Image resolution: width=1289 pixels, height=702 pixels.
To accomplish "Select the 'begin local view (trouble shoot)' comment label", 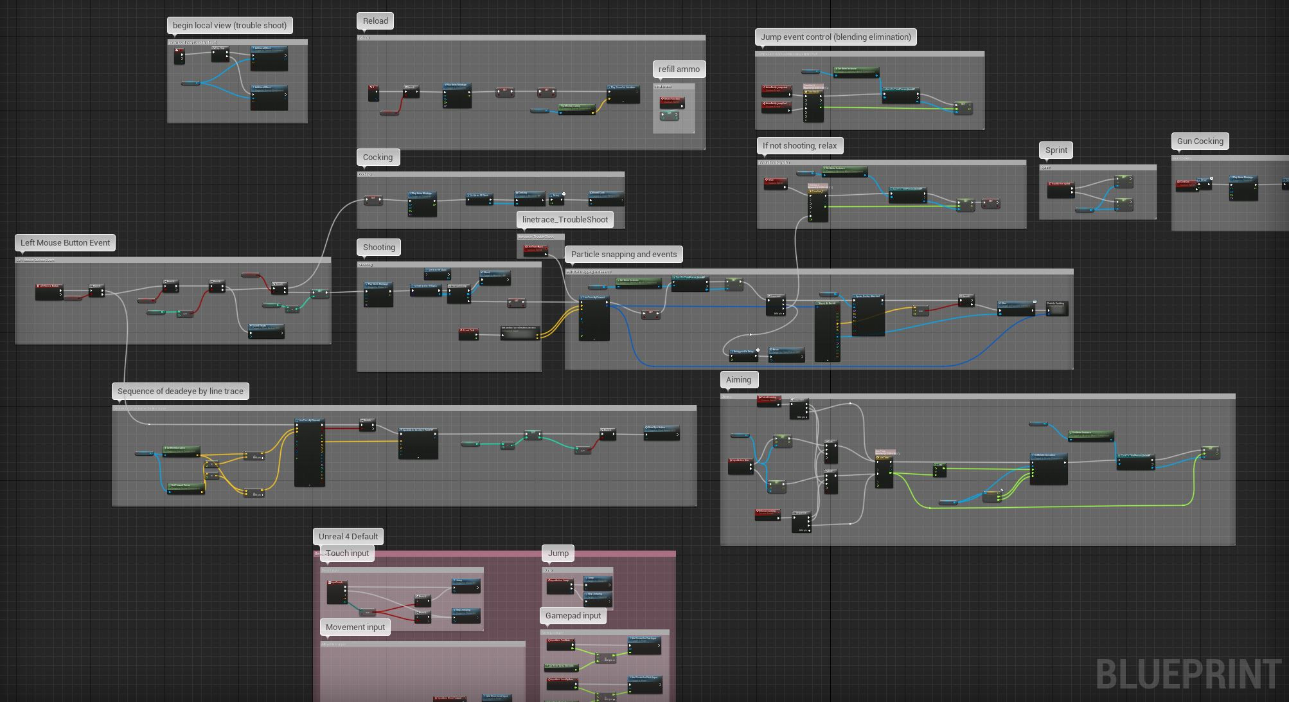I will click(229, 25).
